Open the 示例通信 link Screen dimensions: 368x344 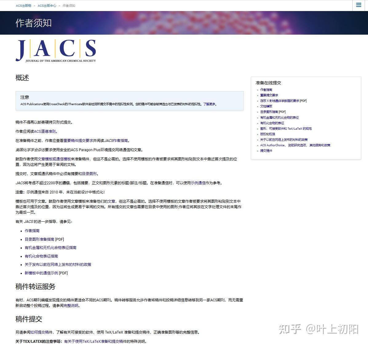198,183
